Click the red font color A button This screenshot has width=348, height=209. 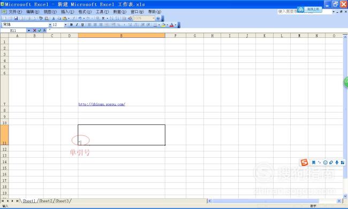(x=171, y=25)
